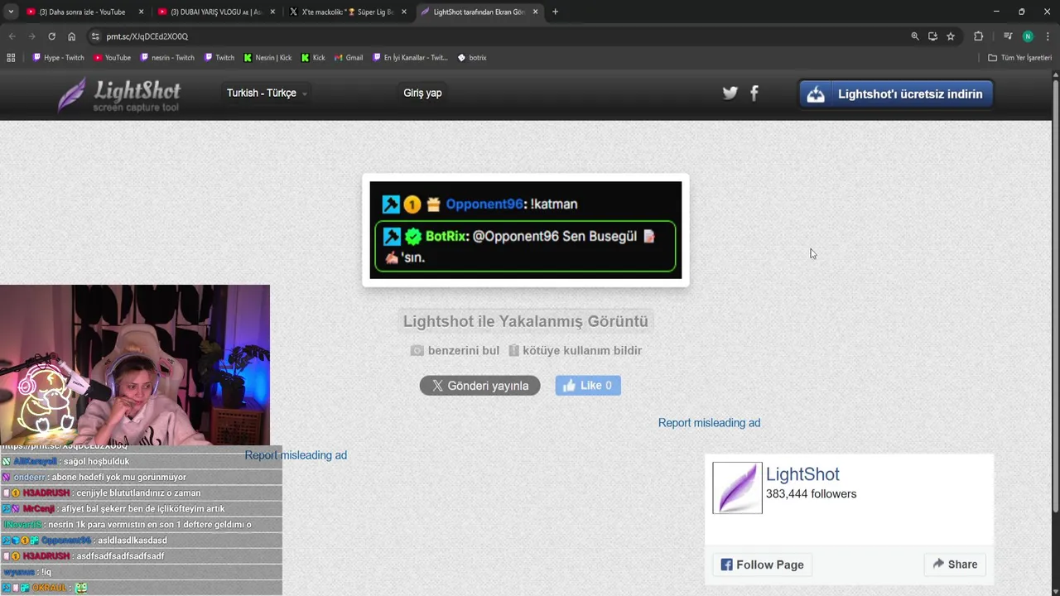Click 'Report misleading ad' link beside the chat overlay
The image size is (1060, 596).
[296, 454]
